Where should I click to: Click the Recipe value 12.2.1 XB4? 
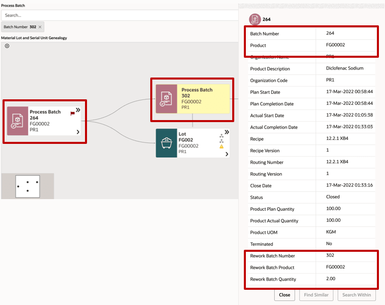[x=337, y=138]
